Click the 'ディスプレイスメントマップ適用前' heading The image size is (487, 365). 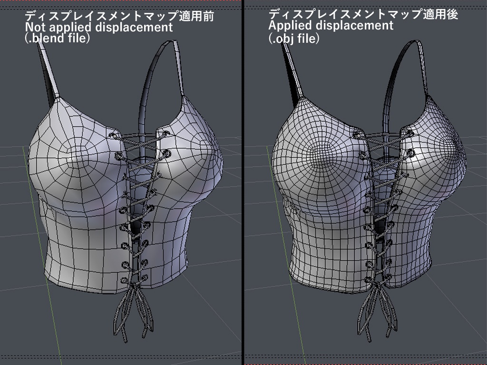pyautogui.click(x=119, y=16)
